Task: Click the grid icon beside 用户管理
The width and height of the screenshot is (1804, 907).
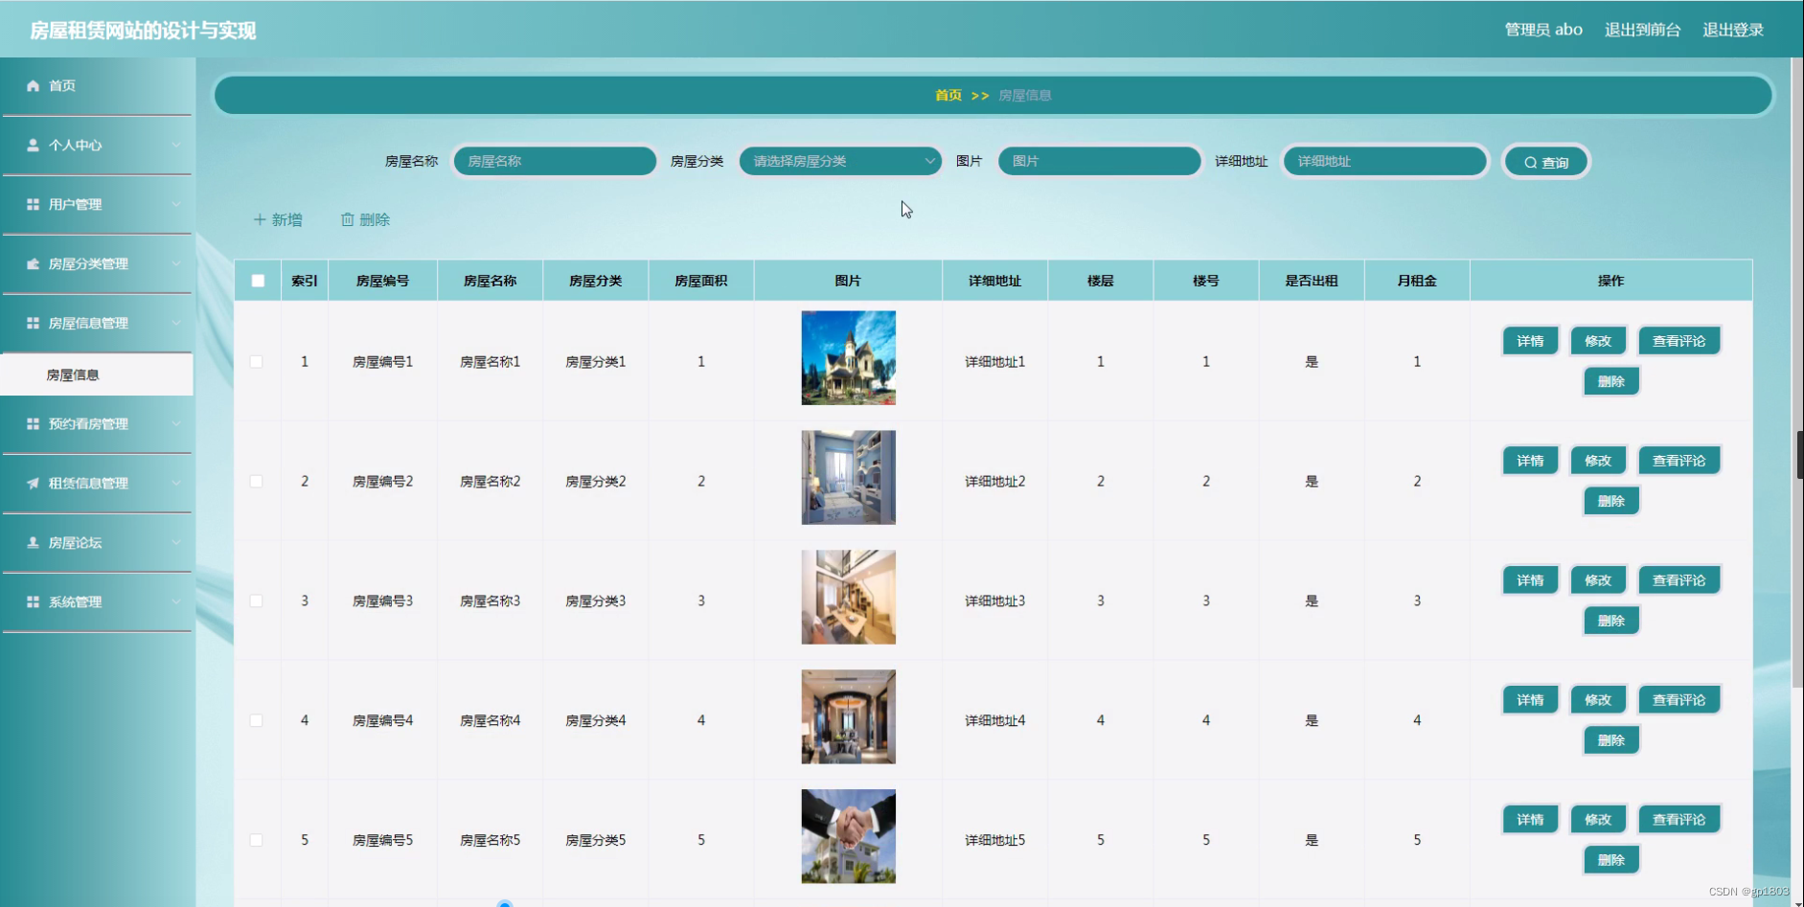Action: click(33, 204)
